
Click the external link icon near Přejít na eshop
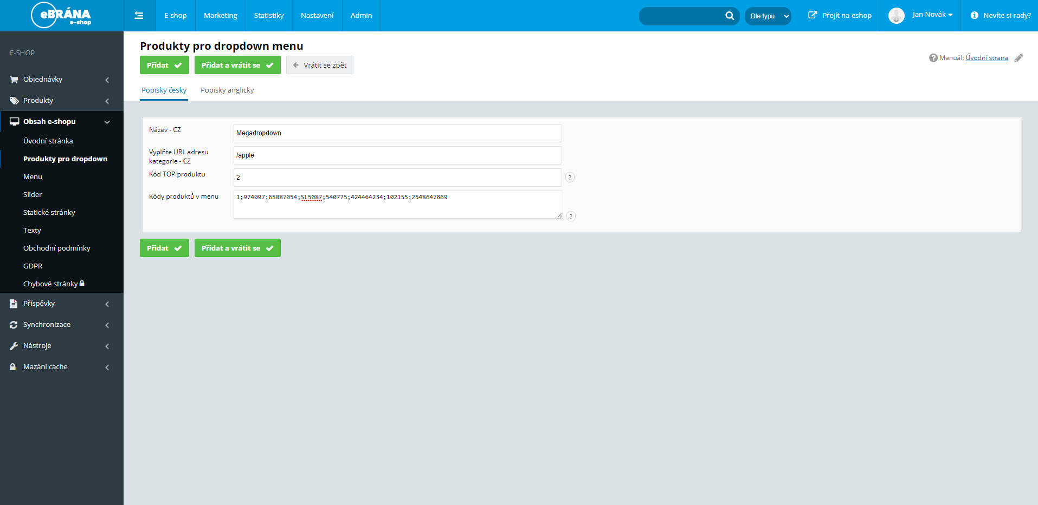[x=812, y=15]
